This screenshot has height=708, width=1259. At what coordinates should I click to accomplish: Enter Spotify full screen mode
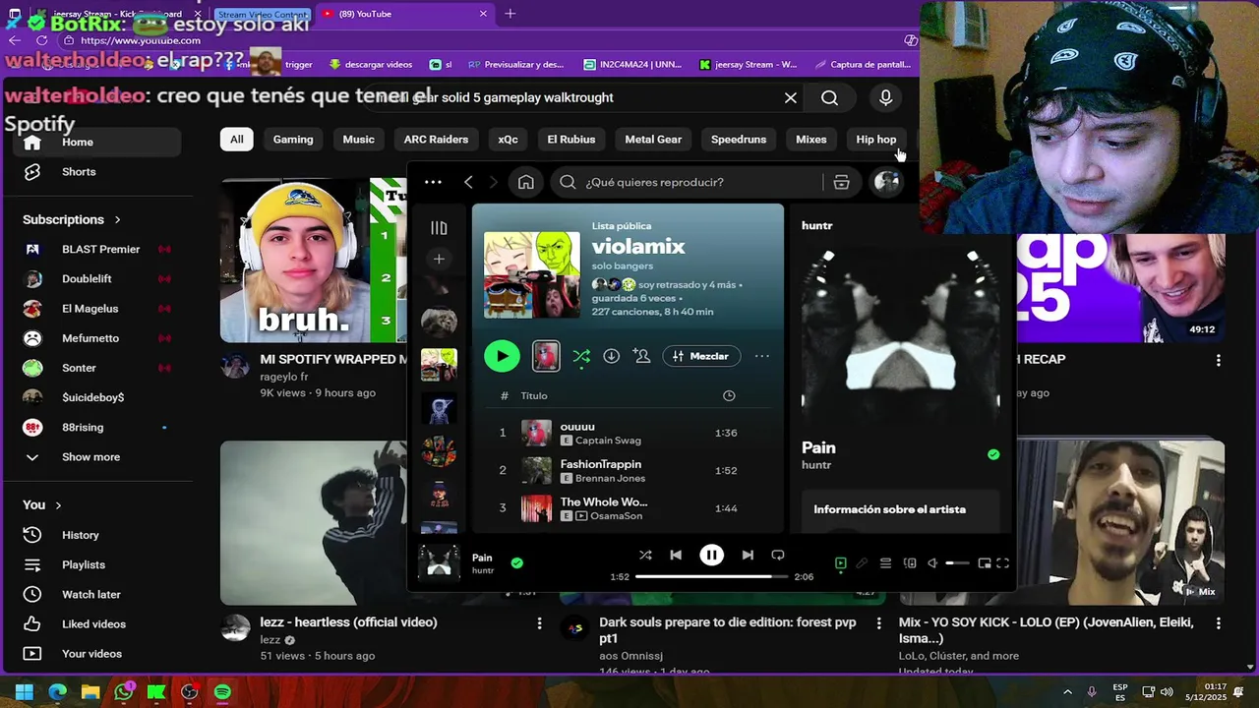coord(1003,563)
